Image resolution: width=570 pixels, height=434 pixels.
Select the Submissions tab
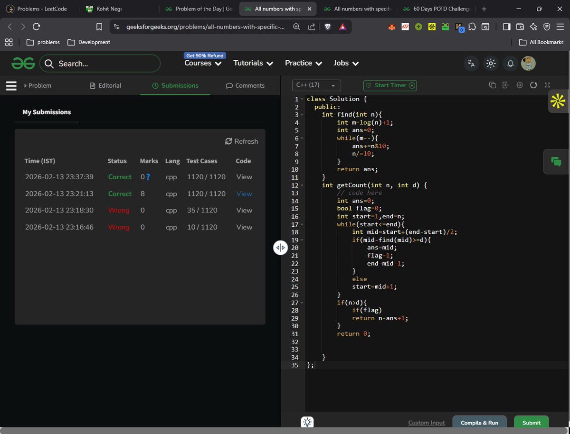(175, 85)
